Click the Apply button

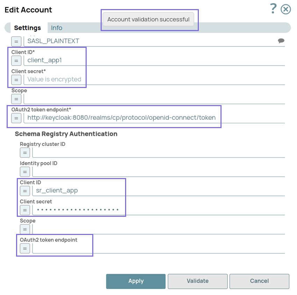click(x=136, y=281)
